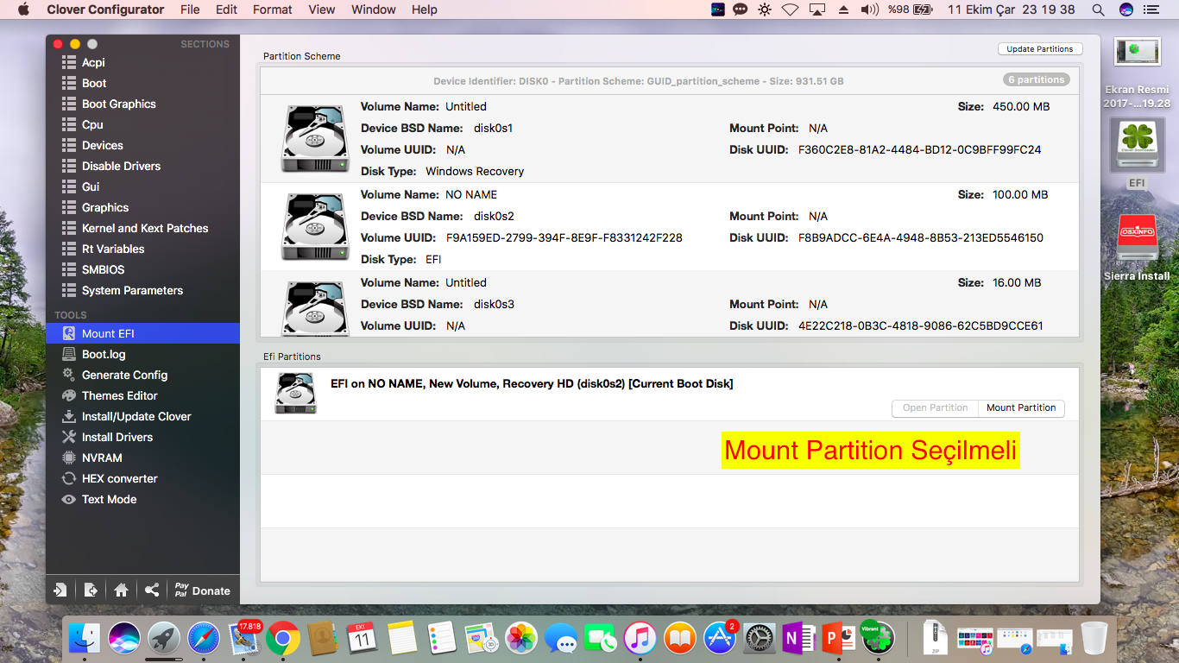
Task: Open the File menu
Action: (190, 9)
